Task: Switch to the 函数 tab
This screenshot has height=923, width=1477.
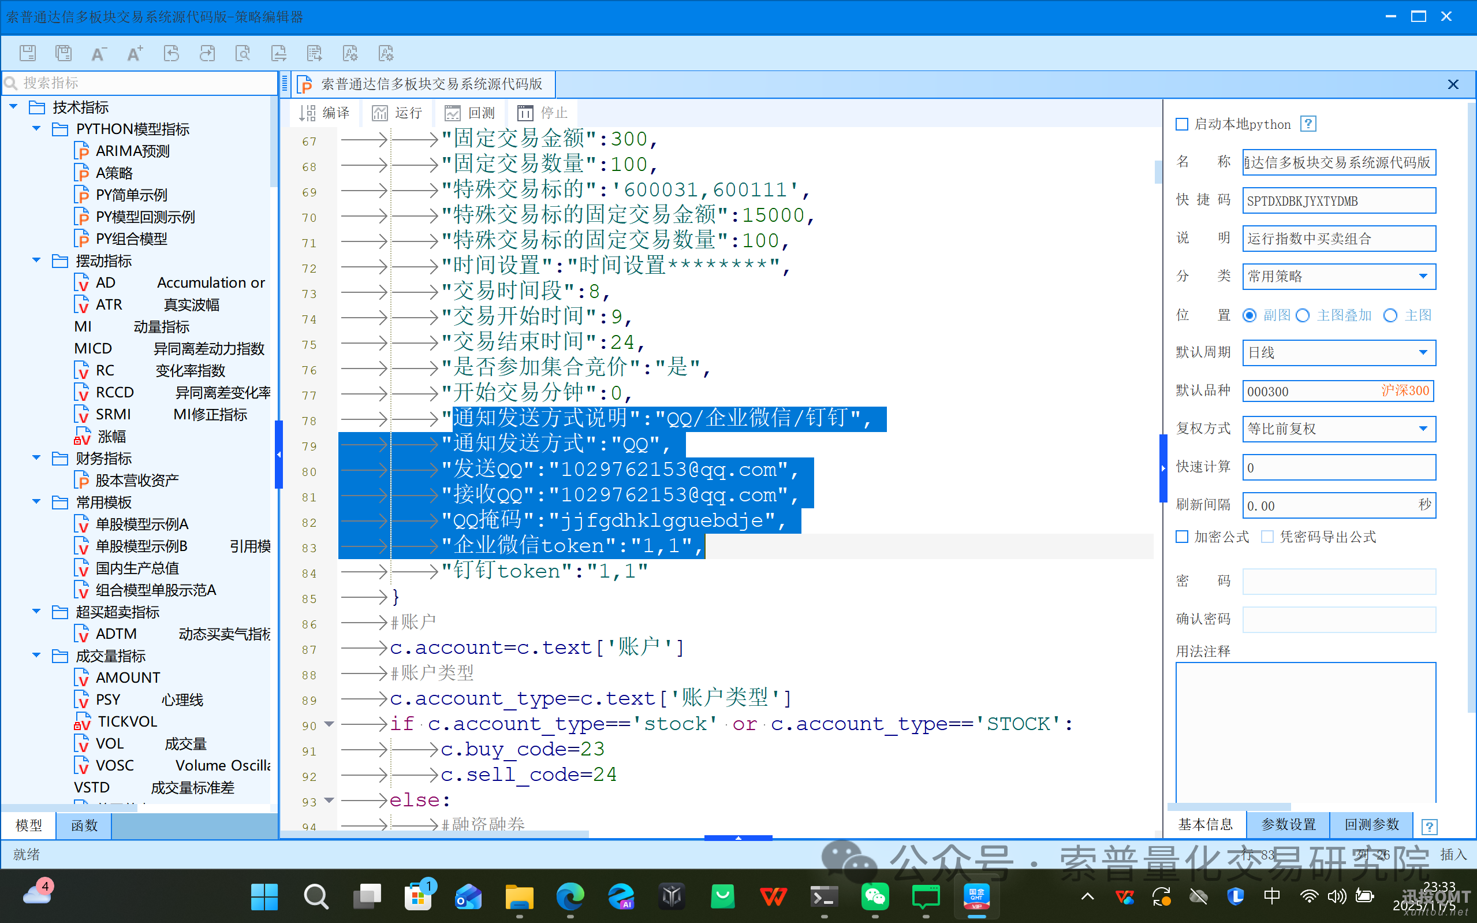Action: (x=84, y=825)
